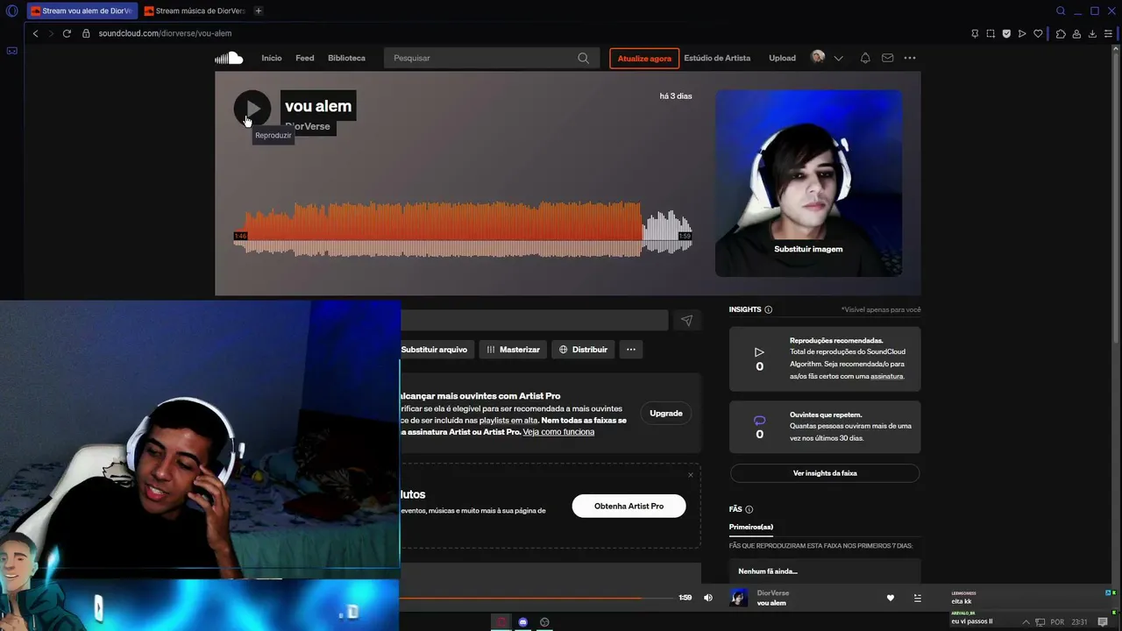Open the GX Corner gamepad sidebar icon
This screenshot has width=1122, height=631.
tap(11, 50)
